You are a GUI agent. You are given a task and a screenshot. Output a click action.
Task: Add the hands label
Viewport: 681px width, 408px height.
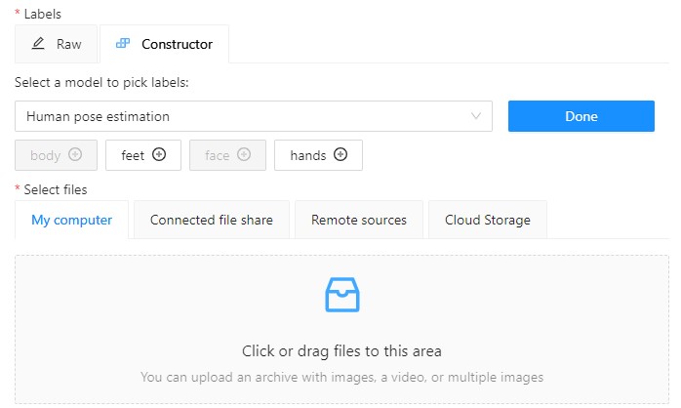318,154
